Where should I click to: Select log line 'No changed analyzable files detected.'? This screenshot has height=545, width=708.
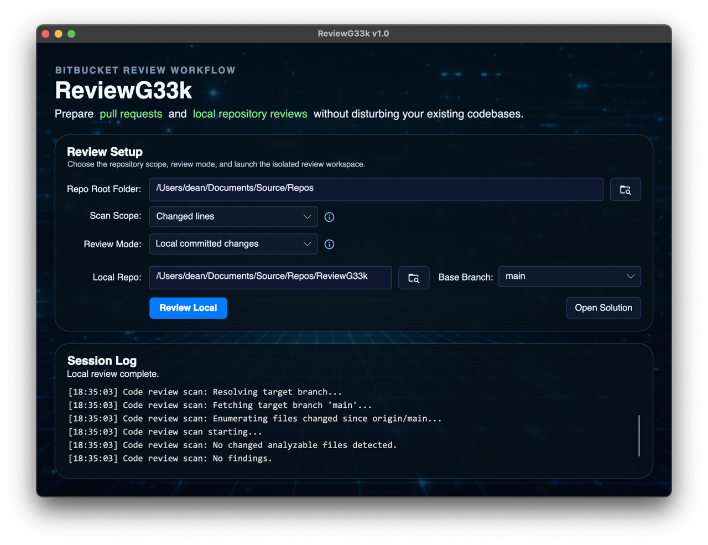click(232, 445)
